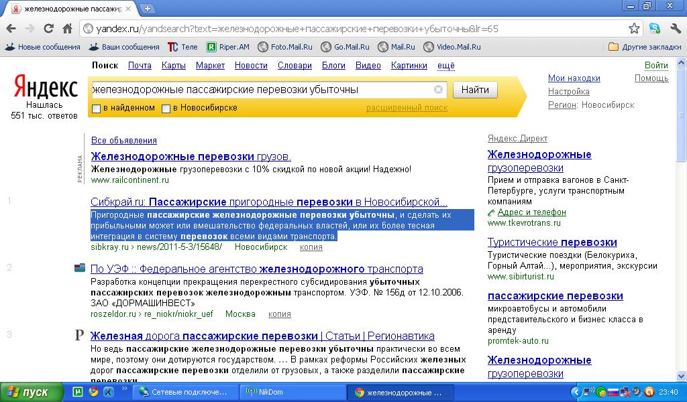Image resolution: width=687 pixels, height=402 pixels.
Task: Open a new browser tab
Action: (148, 8)
